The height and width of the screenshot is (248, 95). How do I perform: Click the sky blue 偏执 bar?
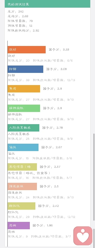pyautogui.click(x=23, y=147)
